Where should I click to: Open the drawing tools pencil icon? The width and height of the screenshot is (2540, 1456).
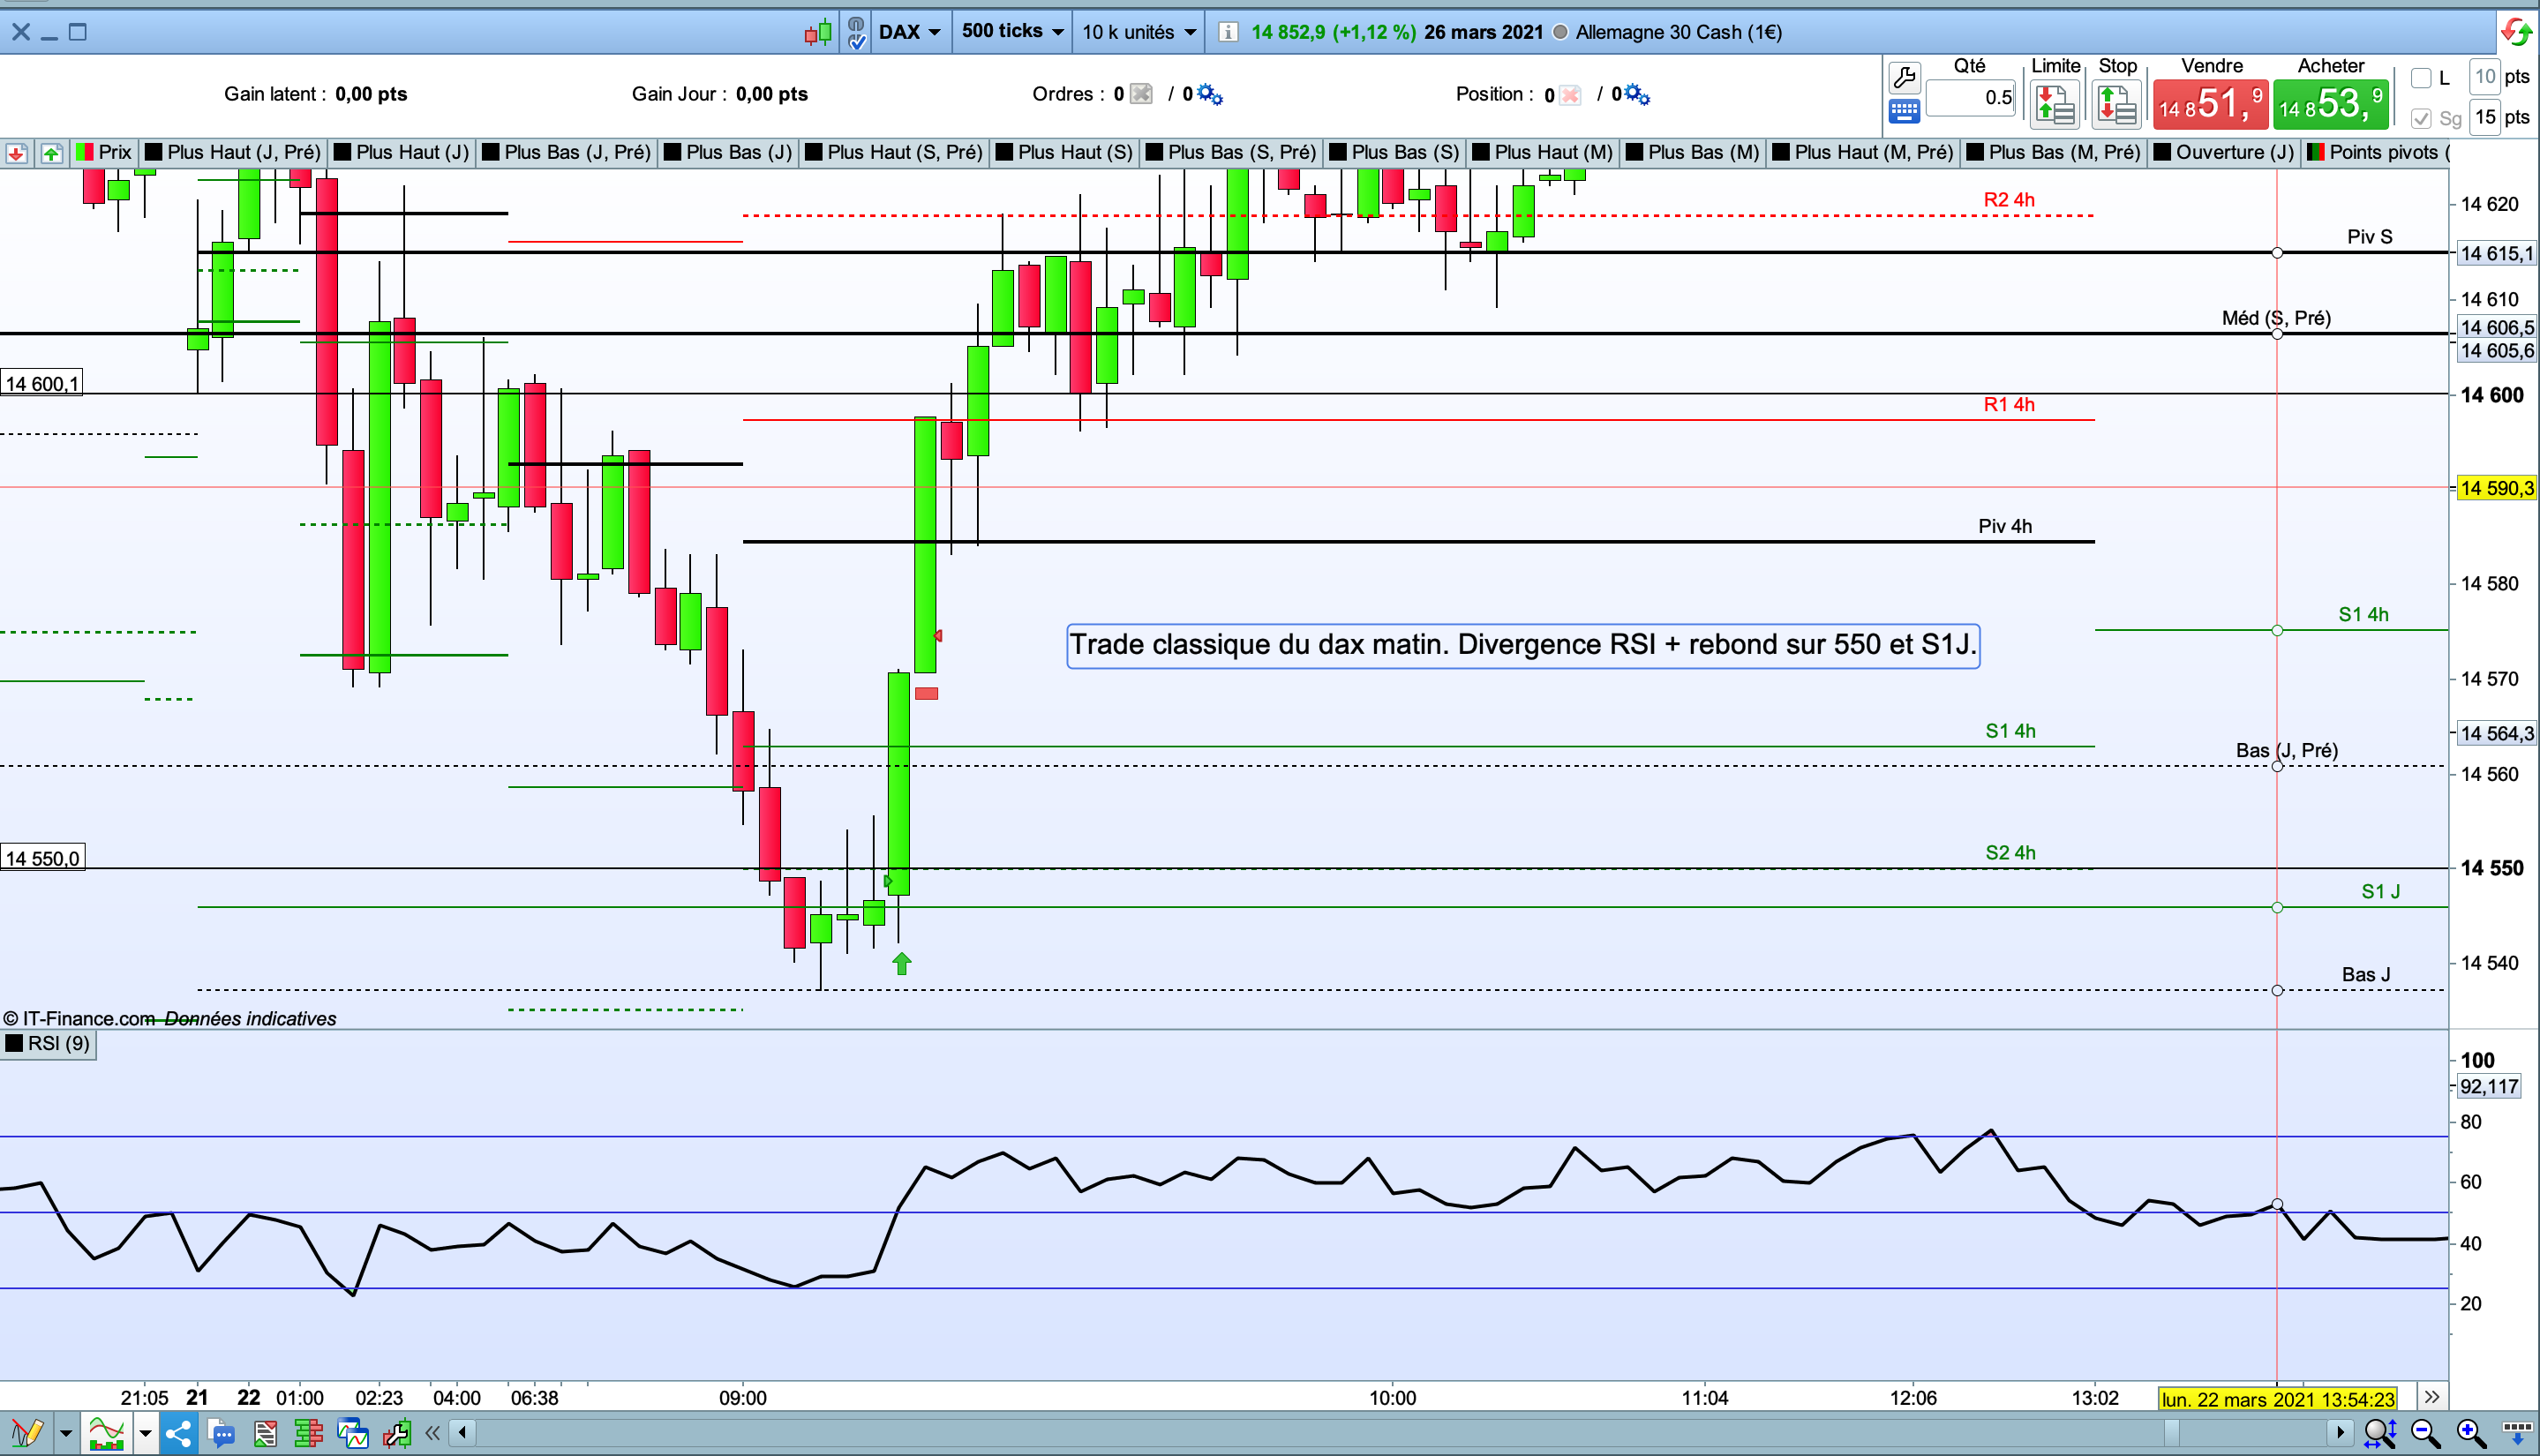(27, 1434)
